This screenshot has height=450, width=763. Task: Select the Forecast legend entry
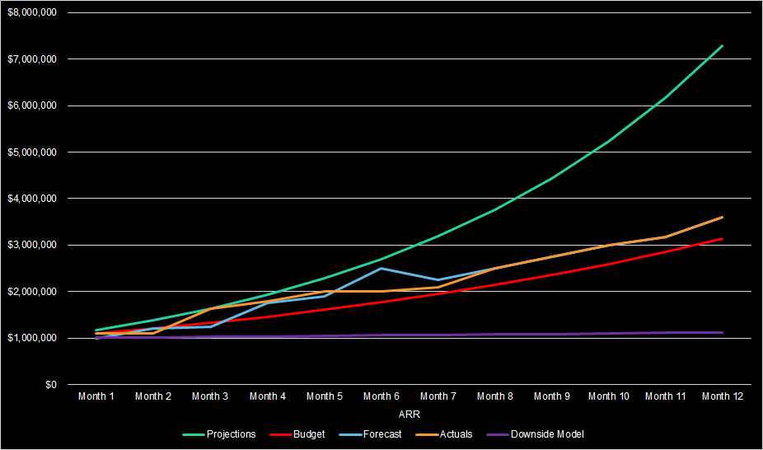(371, 434)
